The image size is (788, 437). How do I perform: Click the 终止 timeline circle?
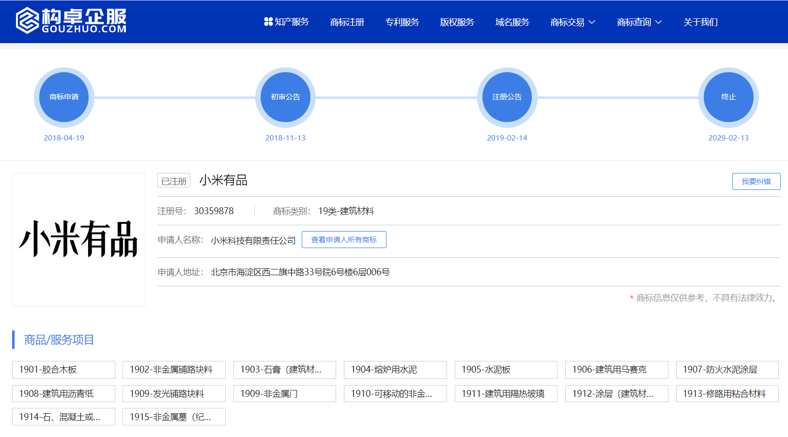pos(728,97)
